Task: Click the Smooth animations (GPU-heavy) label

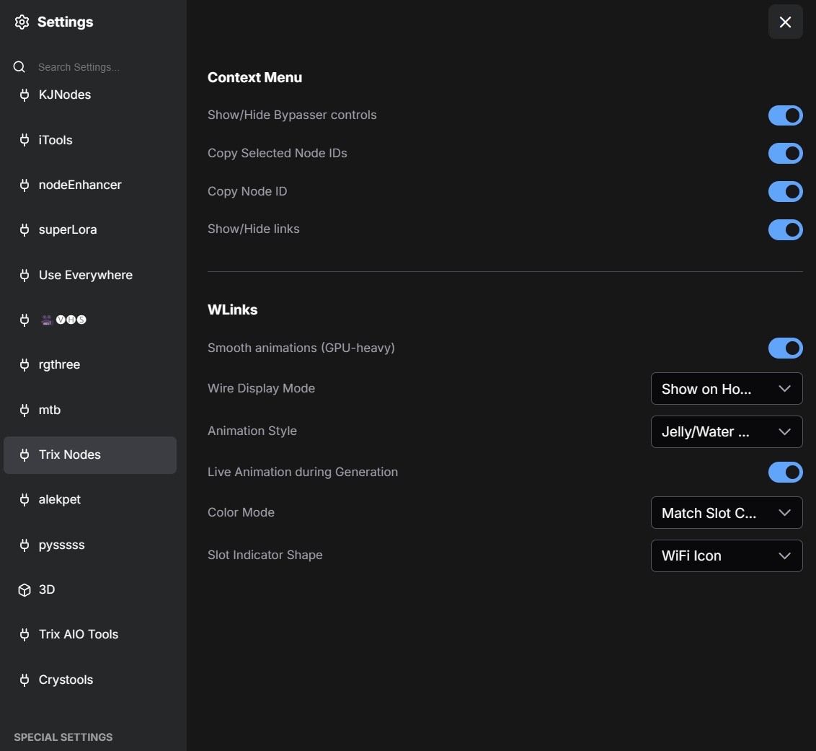Action: pyautogui.click(x=301, y=348)
